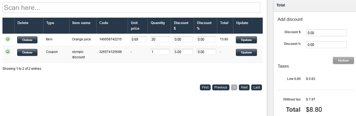Screen dimensions: 356x116
Task: Expand the olympic discount row details
Action: point(8,52)
